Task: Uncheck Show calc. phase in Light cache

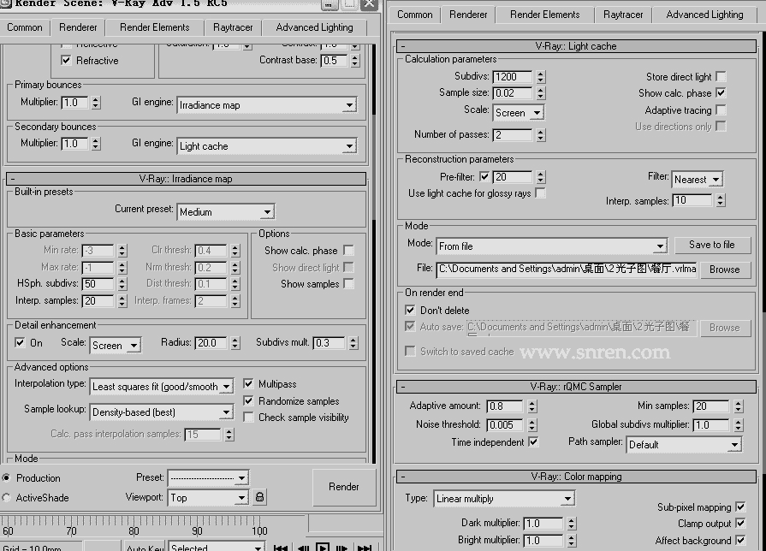Action: 721,92
